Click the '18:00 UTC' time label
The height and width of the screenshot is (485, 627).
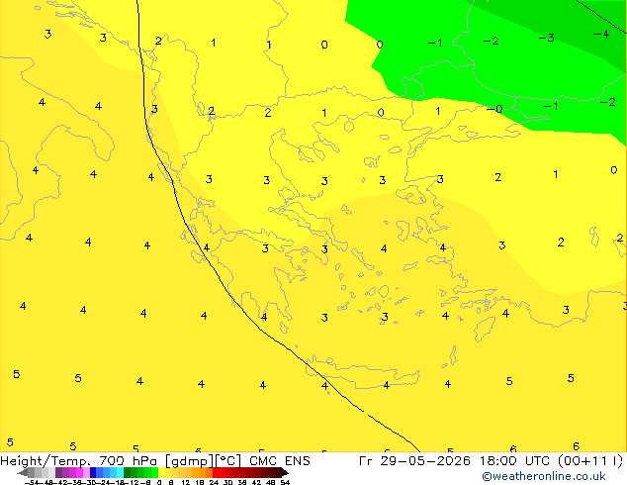515,461
